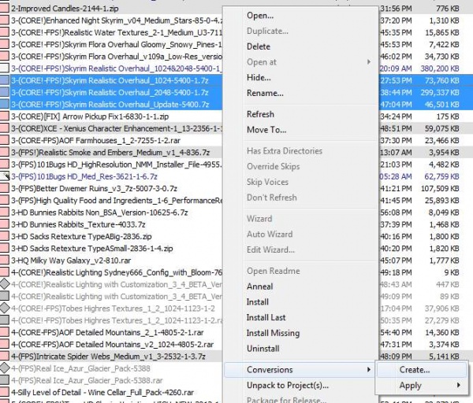Select HD Sacks Retexture TypeABig-2836.zip row
Image resolution: width=473 pixels, height=403 pixels.
tap(110, 236)
